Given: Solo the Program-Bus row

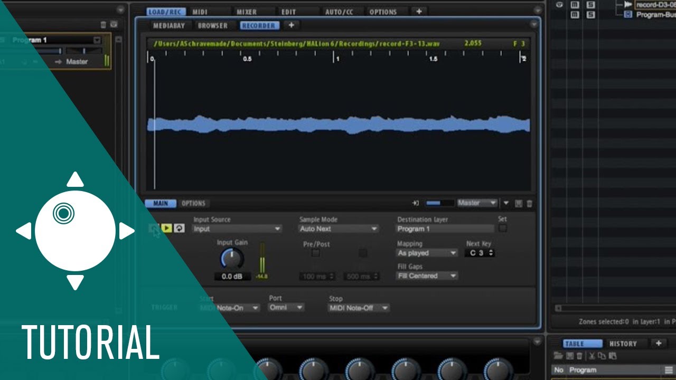Looking at the screenshot, I should point(590,15).
